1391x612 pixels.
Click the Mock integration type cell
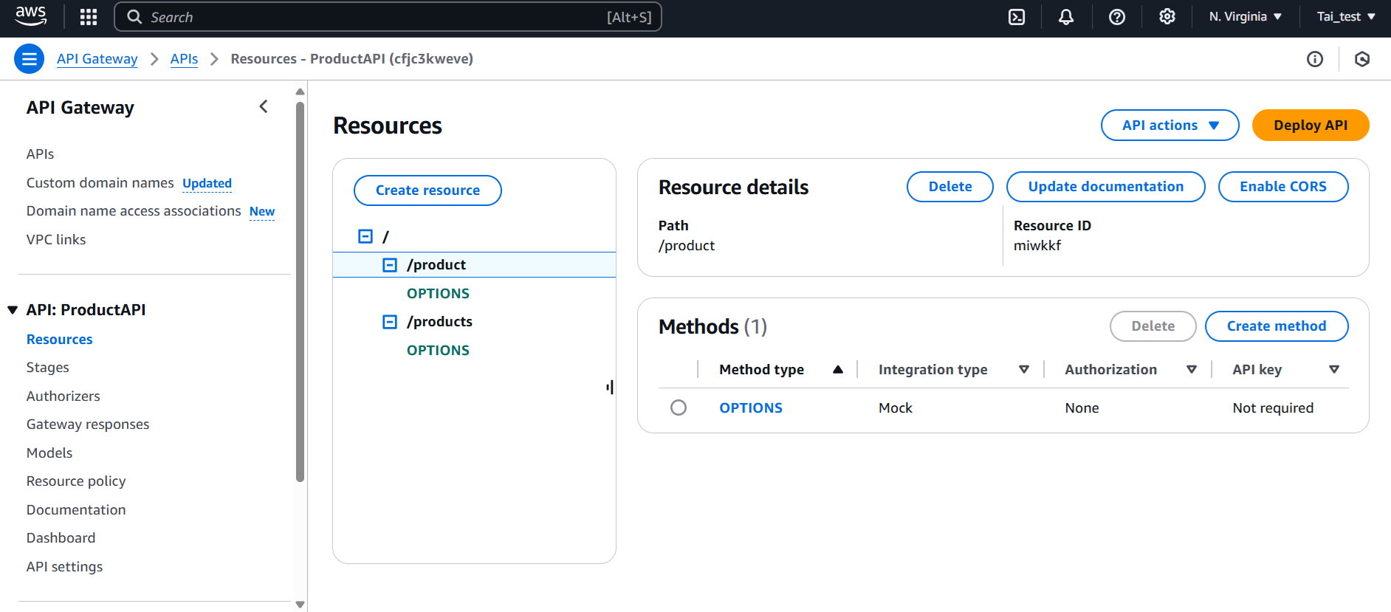(896, 408)
